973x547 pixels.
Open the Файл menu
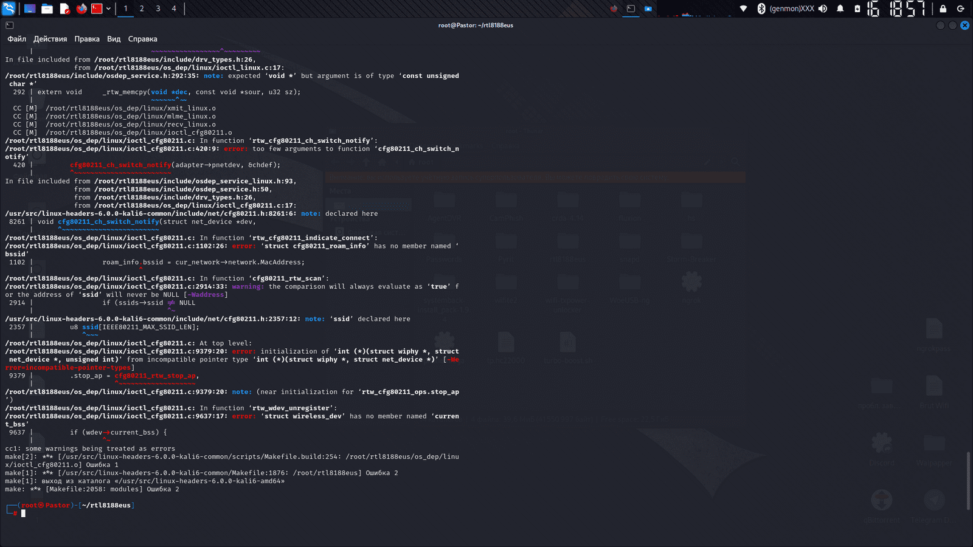[16, 39]
